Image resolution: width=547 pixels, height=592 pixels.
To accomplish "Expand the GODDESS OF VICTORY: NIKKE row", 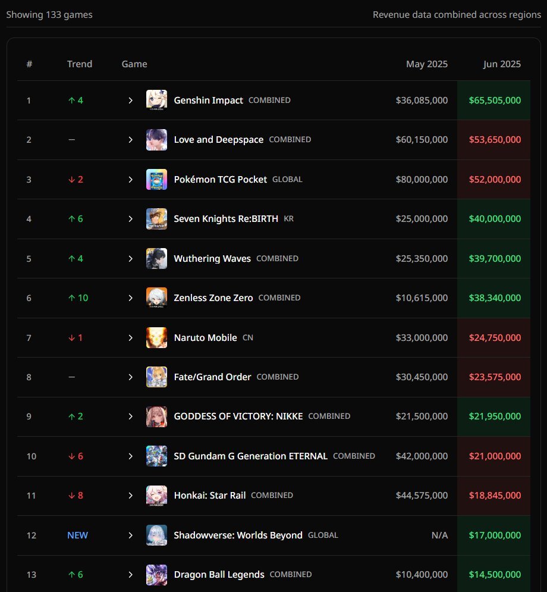I will (x=131, y=416).
